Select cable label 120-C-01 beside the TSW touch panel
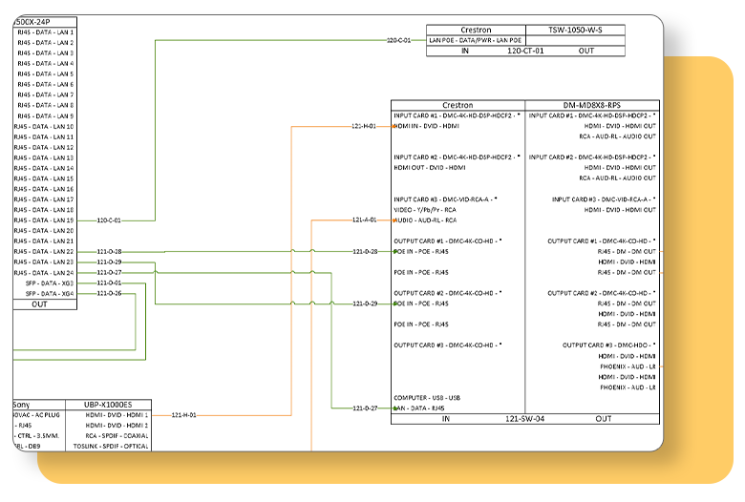The image size is (745, 502). coord(399,40)
